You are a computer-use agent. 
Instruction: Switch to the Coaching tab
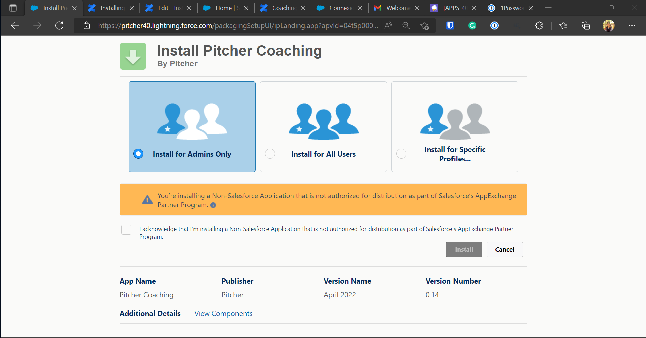[x=282, y=8]
